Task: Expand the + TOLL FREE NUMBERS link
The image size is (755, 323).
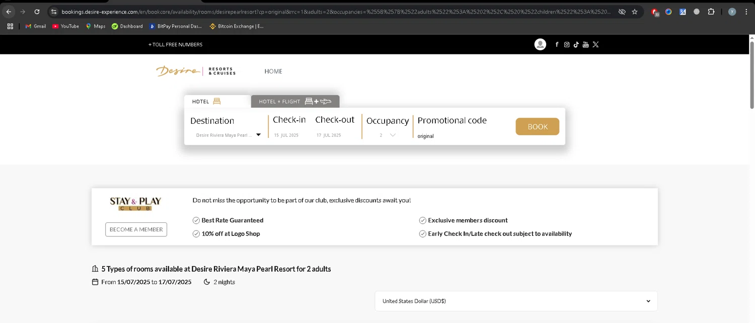Action: click(175, 45)
